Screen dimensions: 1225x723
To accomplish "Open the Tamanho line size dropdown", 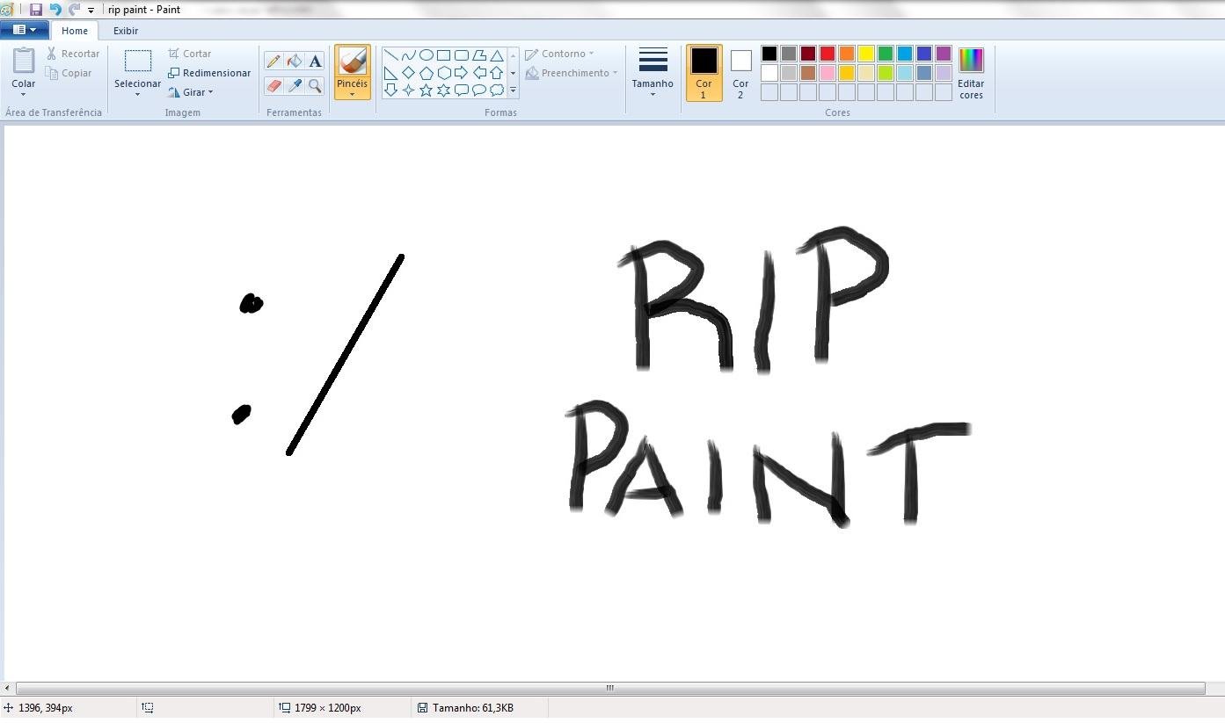I will click(x=653, y=73).
